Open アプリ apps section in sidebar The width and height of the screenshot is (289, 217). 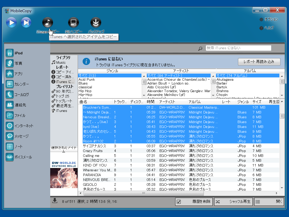point(14,74)
